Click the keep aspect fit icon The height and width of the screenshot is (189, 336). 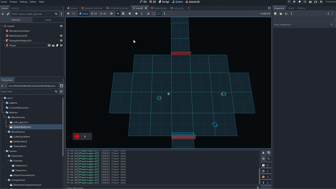click(x=154, y=13)
